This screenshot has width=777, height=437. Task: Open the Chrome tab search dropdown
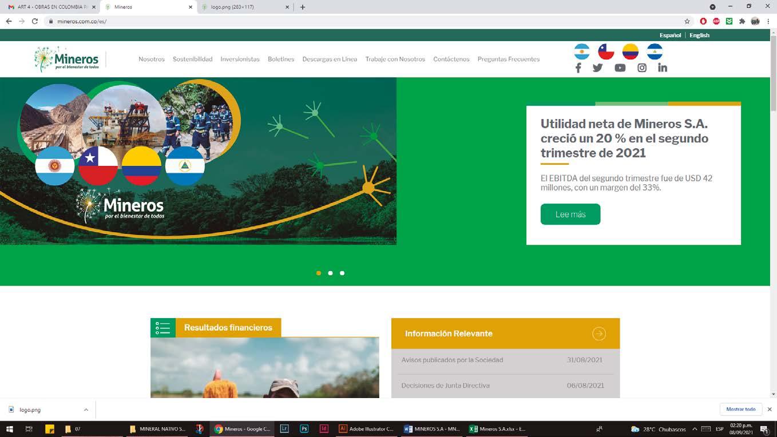point(712,7)
